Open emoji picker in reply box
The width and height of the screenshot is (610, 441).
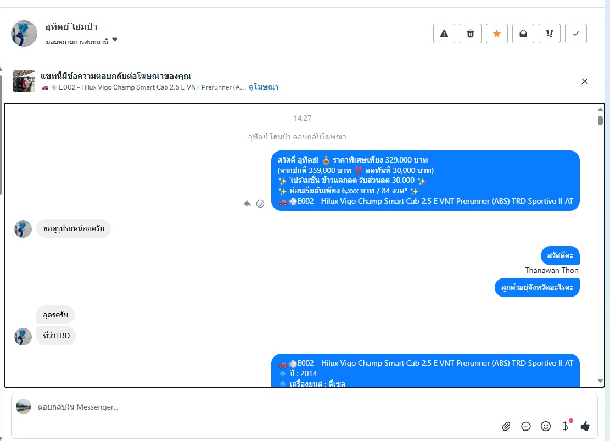546,426
